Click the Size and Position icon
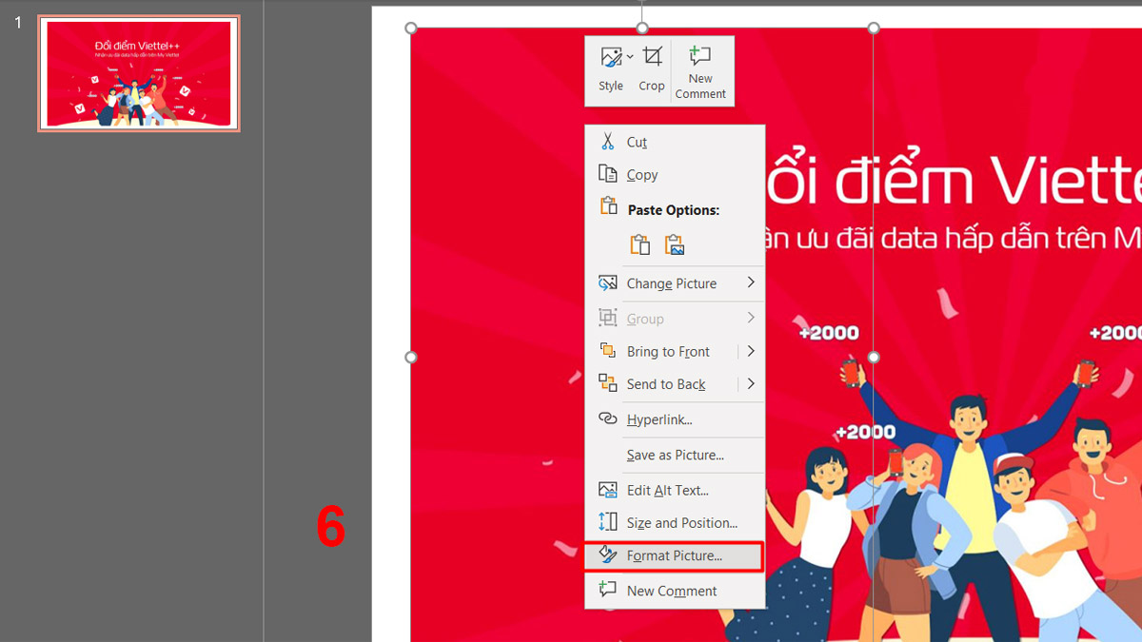Viewport: 1142px width, 642px height. pyautogui.click(x=609, y=522)
